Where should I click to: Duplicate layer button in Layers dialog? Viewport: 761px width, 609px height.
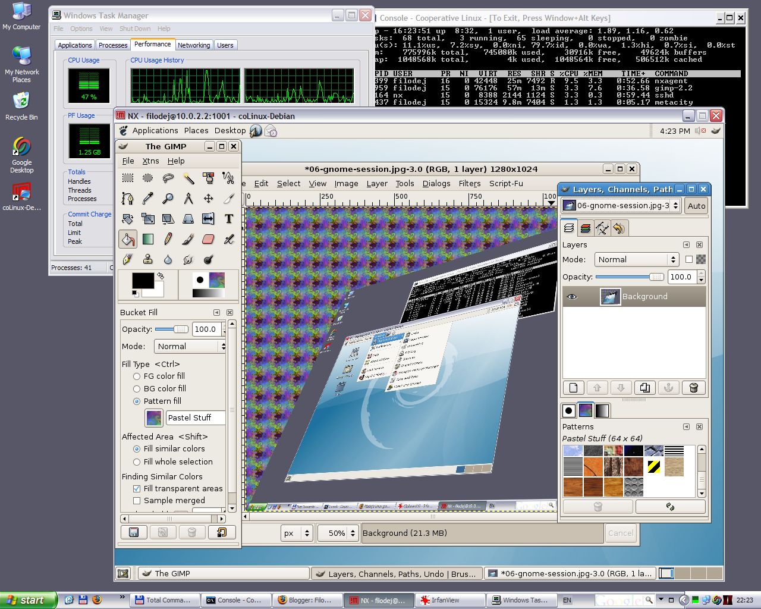(645, 388)
